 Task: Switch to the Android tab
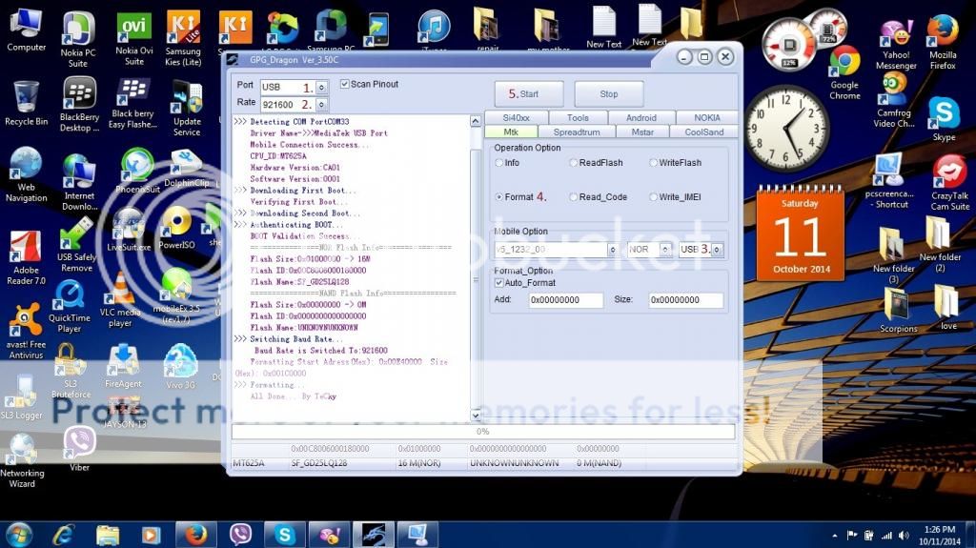coord(640,117)
